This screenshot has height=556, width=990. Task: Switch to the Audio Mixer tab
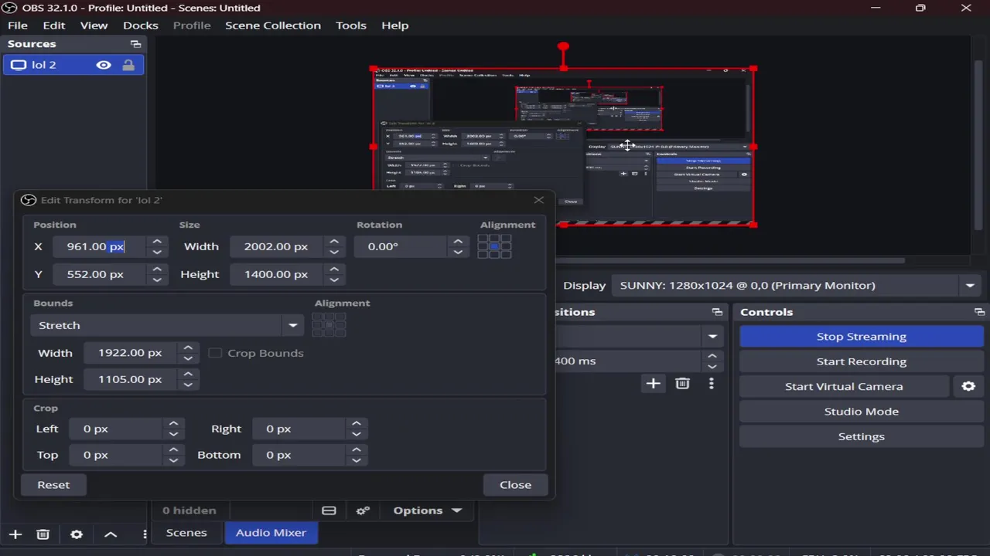(x=271, y=533)
